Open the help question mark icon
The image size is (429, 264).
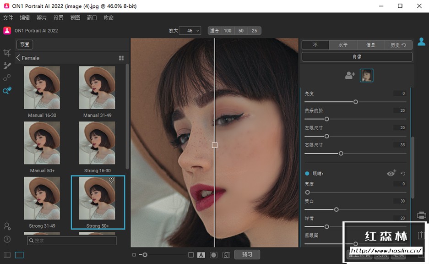point(7,239)
